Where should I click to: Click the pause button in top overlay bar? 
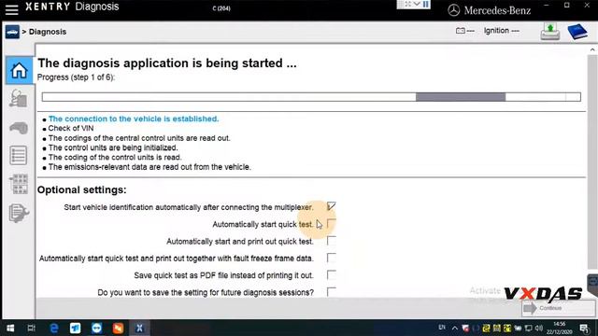click(426, 4)
